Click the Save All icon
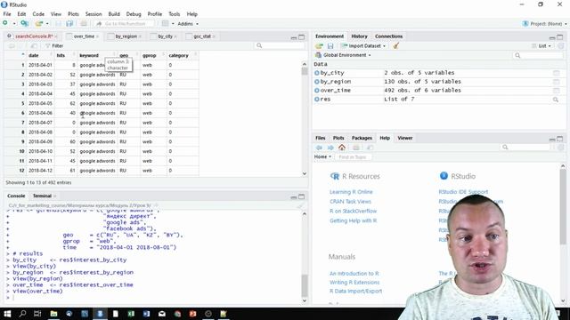 [x=69, y=24]
